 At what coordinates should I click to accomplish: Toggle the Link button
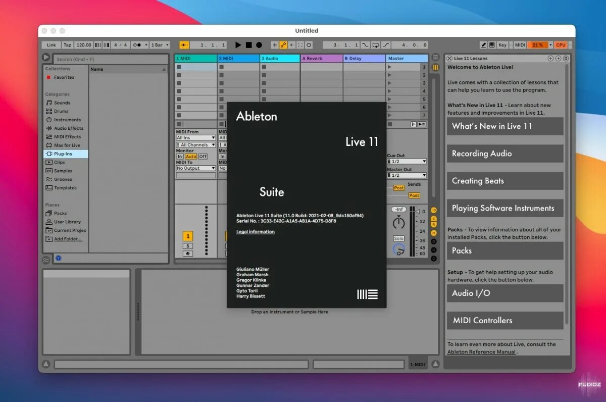(52, 45)
